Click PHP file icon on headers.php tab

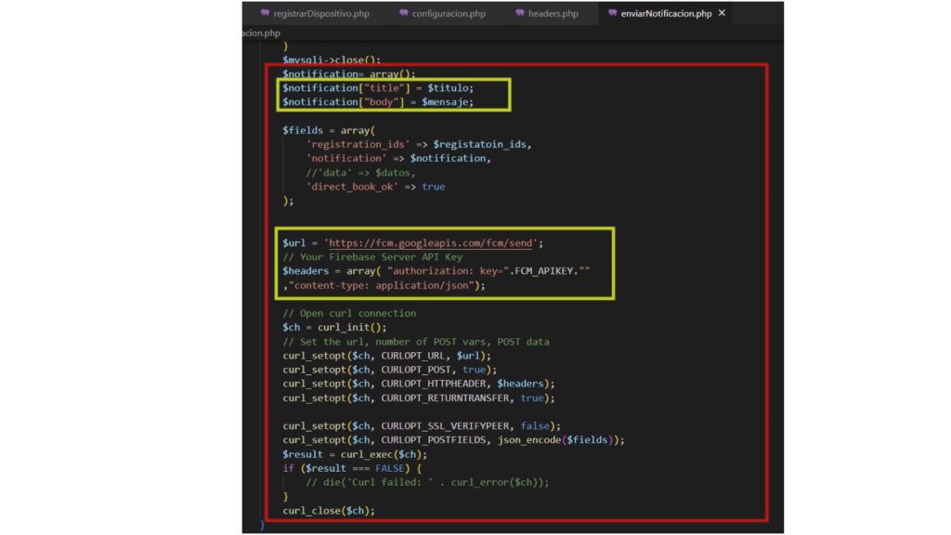520,14
